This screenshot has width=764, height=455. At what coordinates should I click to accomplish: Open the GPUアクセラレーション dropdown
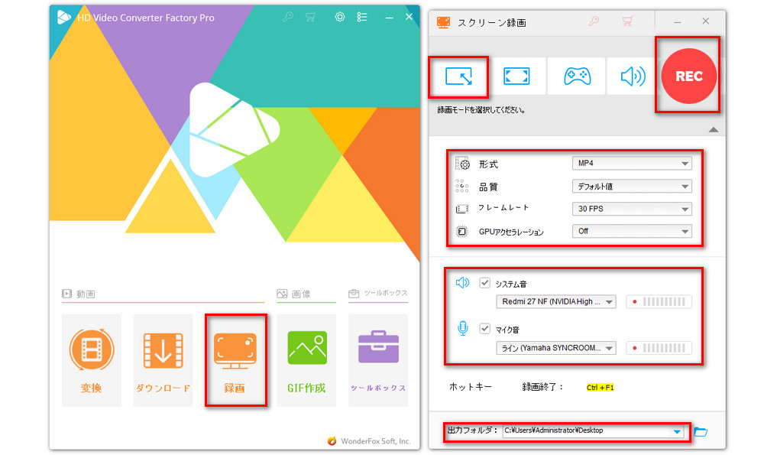(632, 231)
